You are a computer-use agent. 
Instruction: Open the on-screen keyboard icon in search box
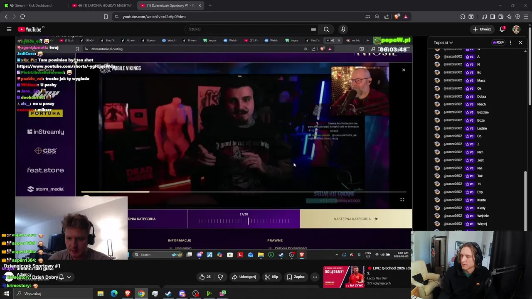(313, 29)
